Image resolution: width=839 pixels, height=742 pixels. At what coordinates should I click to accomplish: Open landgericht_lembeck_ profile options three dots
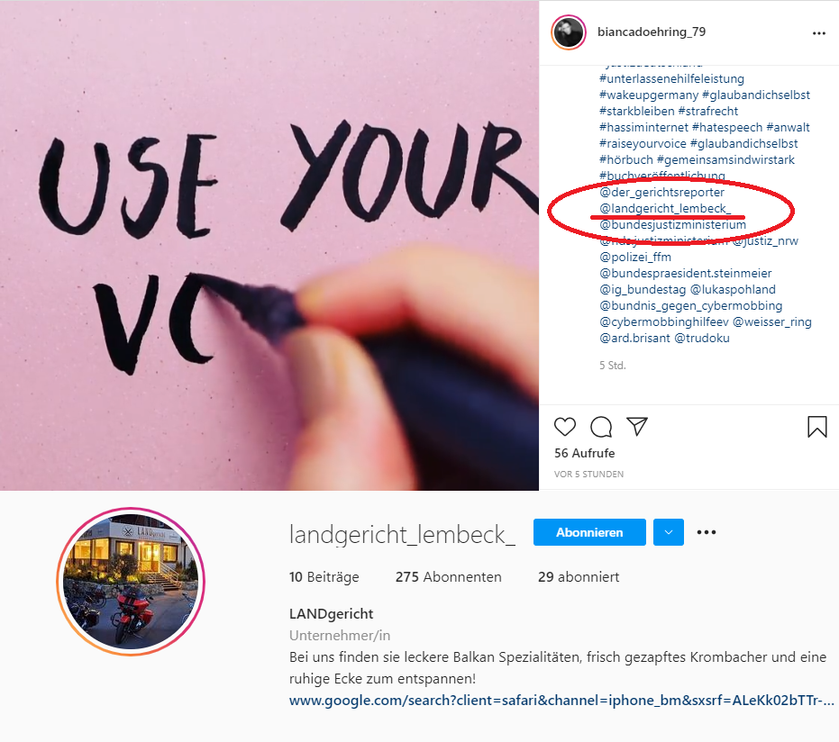pos(707,532)
